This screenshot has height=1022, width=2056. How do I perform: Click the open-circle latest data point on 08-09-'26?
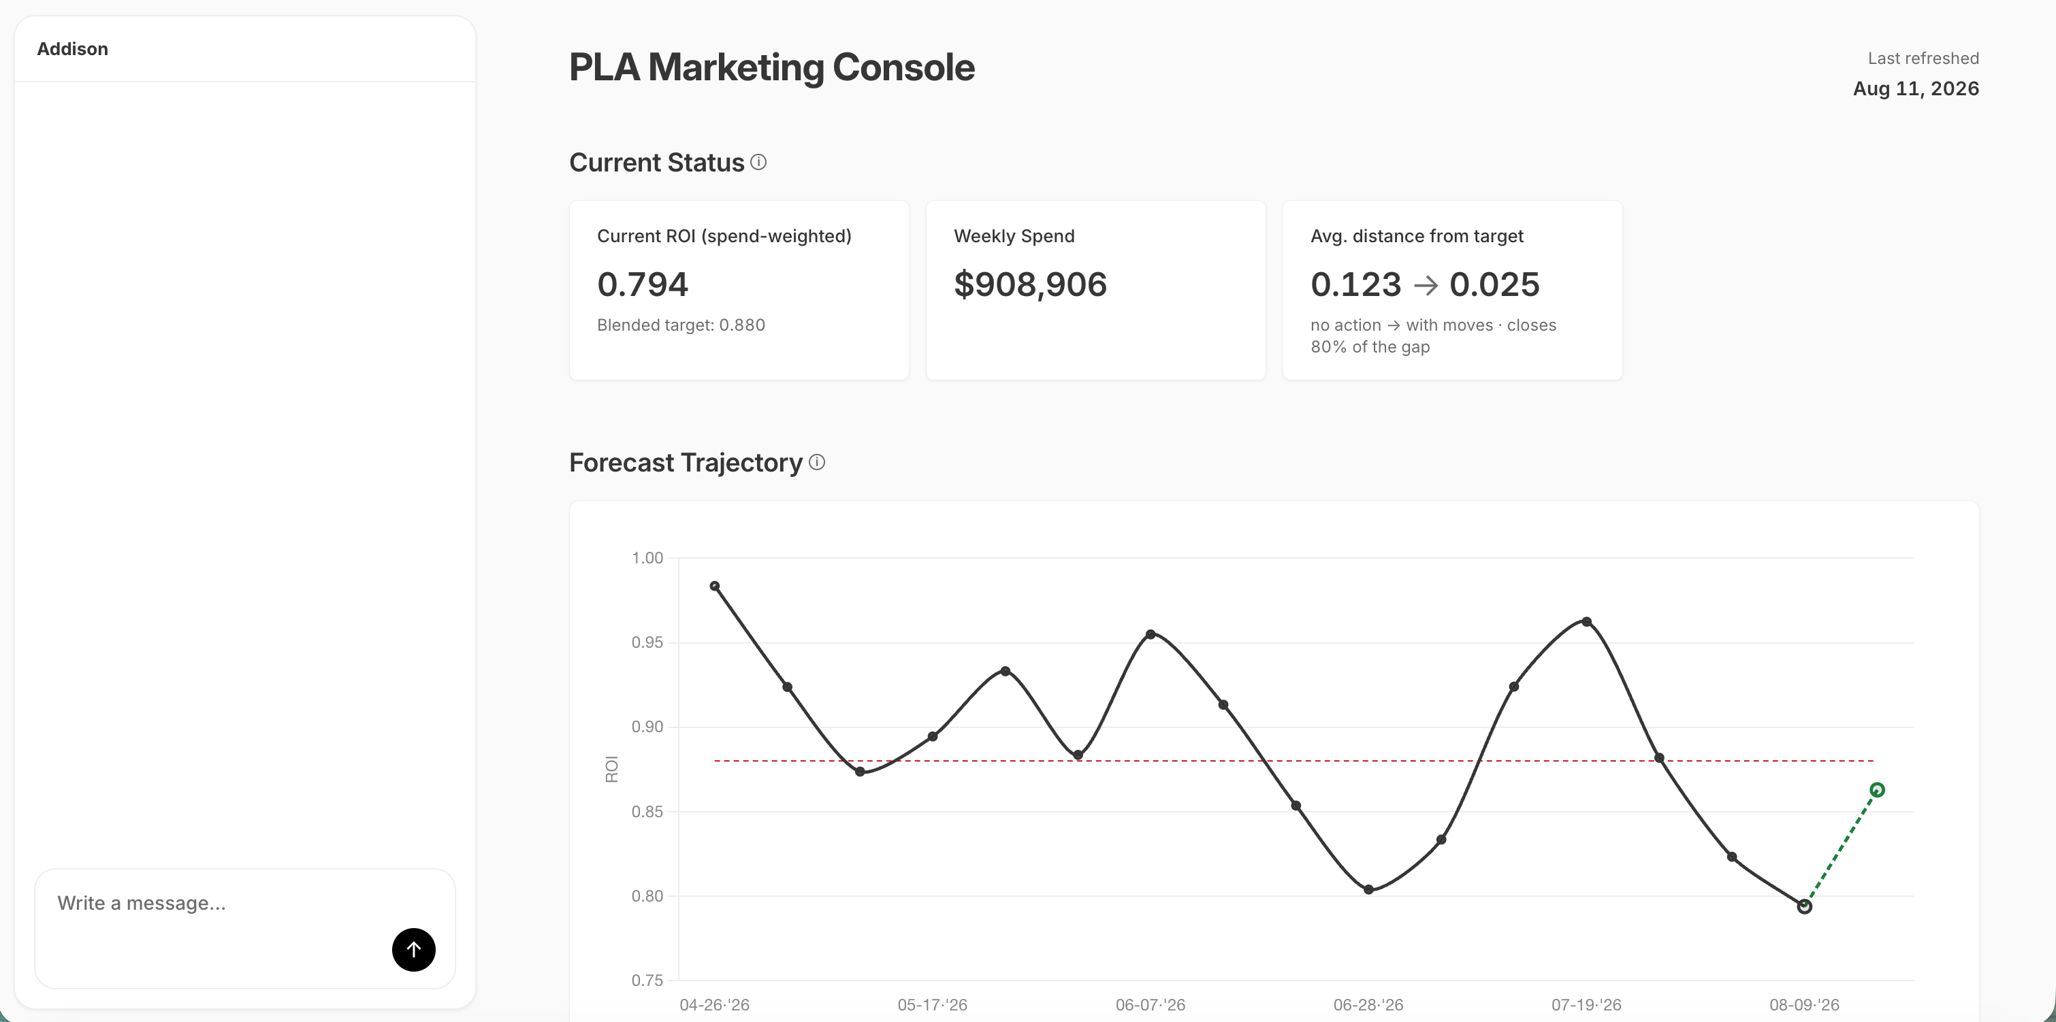point(1805,906)
